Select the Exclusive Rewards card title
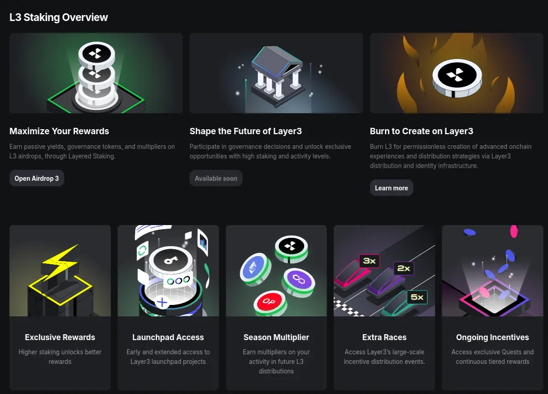548x394 pixels. tap(60, 337)
